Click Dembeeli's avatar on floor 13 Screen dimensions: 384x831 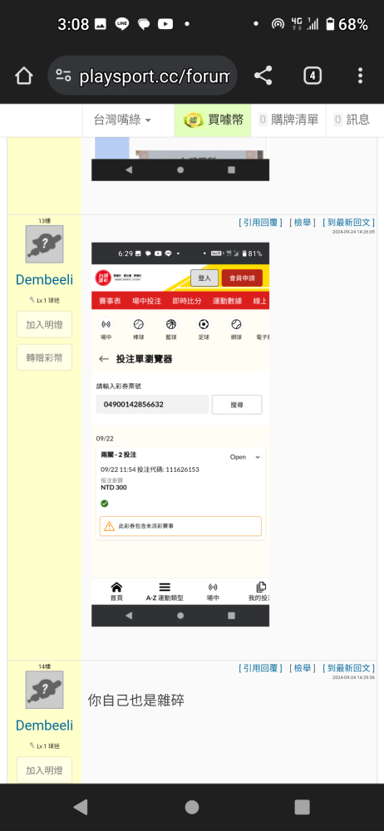[x=45, y=243]
